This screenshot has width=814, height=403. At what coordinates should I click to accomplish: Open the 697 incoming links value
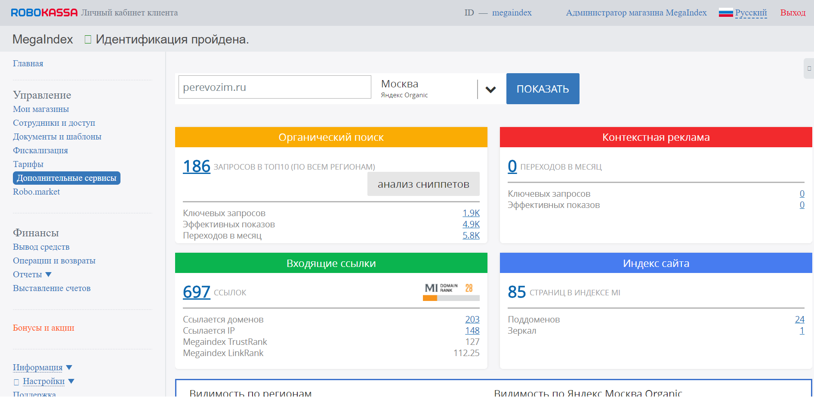tap(197, 292)
